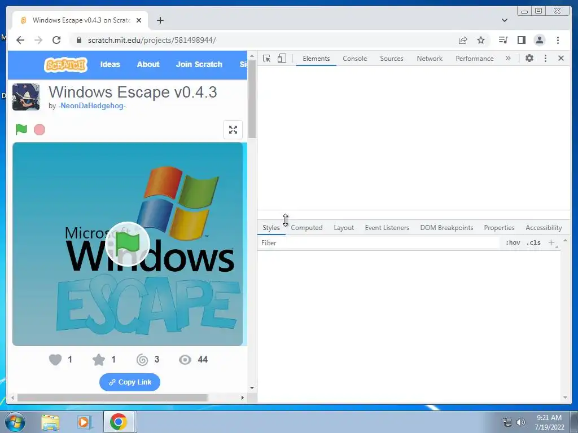Viewport: 578px width, 433px height.
Task: Love the project with heart icon
Action: pos(55,359)
